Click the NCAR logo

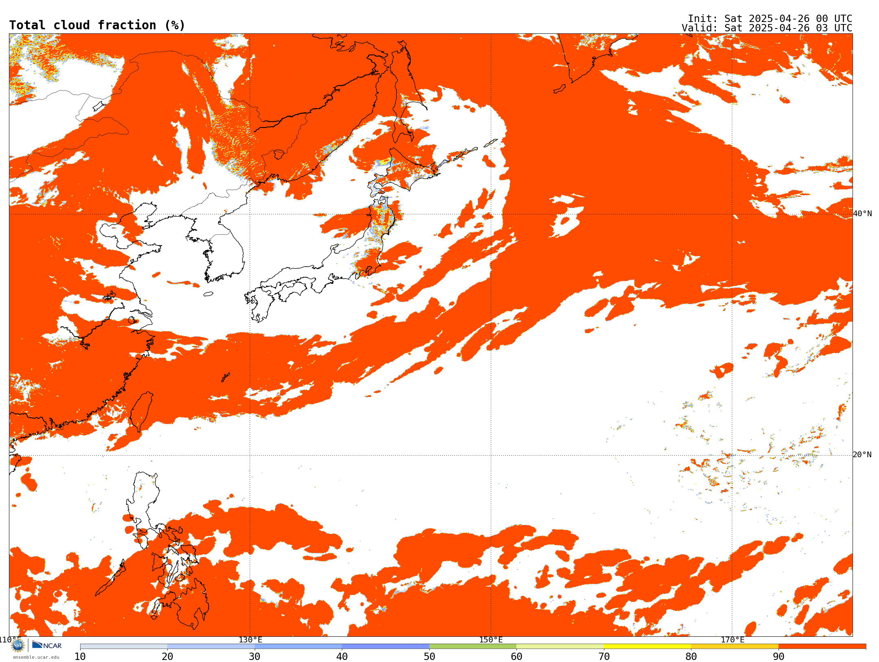click(47, 645)
